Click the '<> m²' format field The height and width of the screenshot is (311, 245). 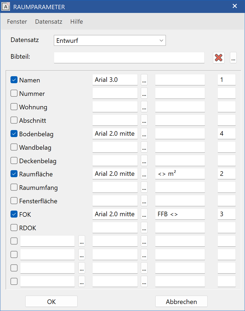click(x=180, y=174)
